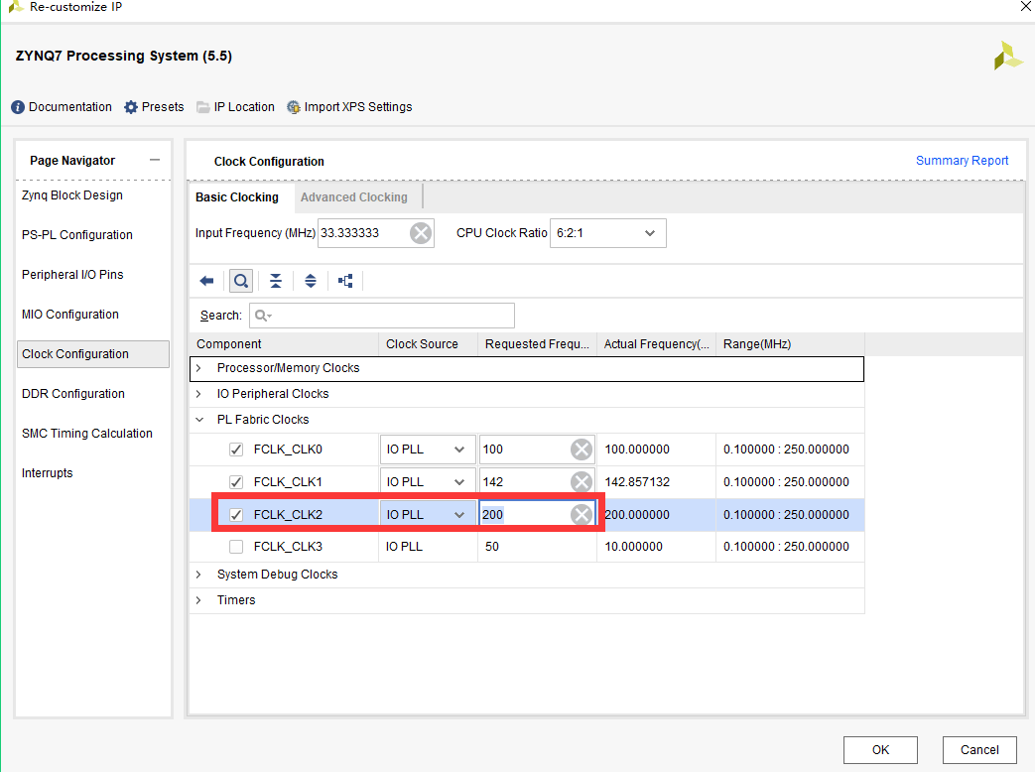Screen dimensions: 1035x772
Task: Open FCLK_CLK1 clock source dropdown
Action: (427, 481)
